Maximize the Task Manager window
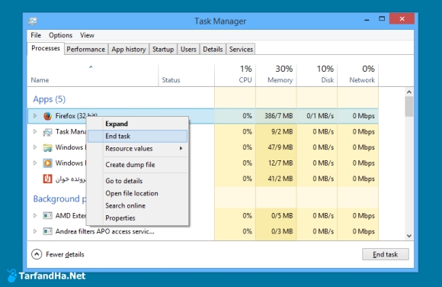The image size is (442, 287). 382,19
